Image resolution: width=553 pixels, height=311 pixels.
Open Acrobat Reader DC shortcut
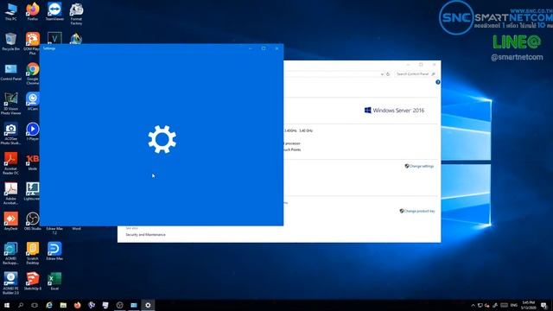click(x=10, y=163)
